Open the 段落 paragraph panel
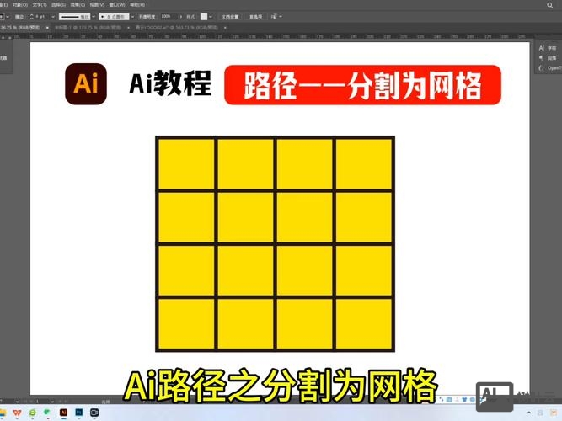This screenshot has height=421, width=562. (x=548, y=58)
